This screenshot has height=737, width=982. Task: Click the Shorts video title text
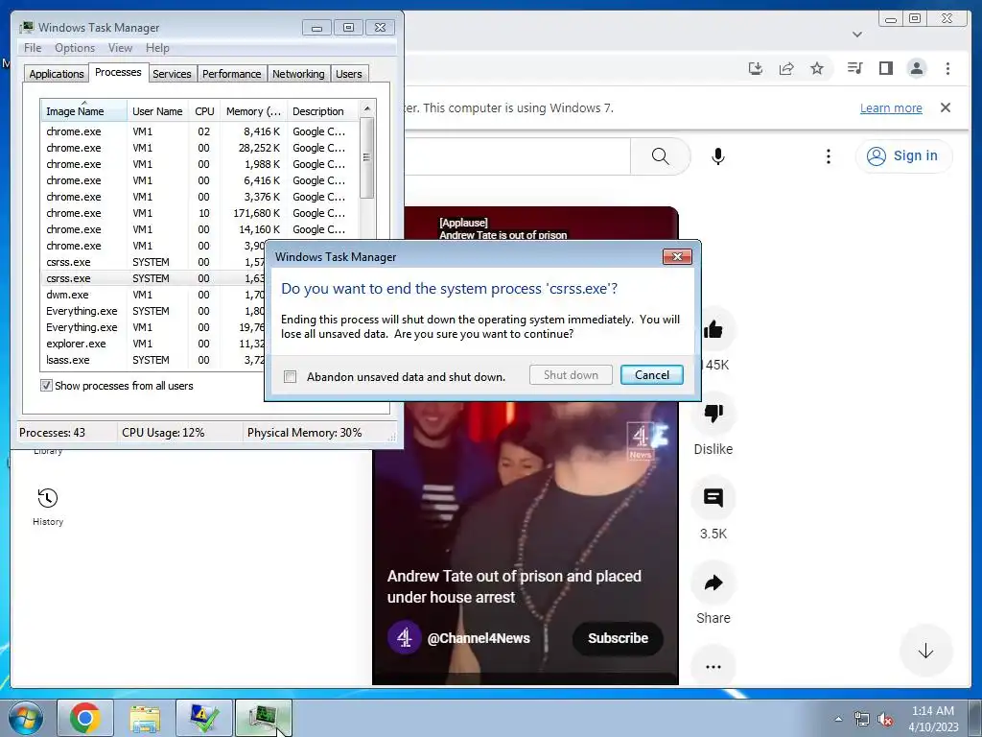(x=514, y=586)
